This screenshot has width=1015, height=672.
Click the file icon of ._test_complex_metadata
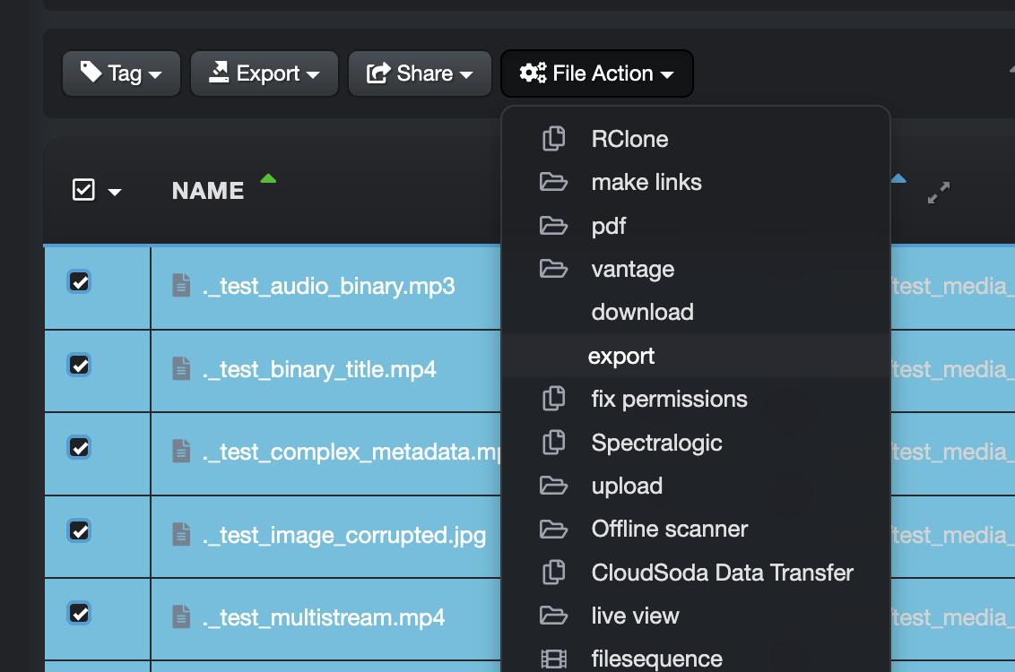pyautogui.click(x=181, y=451)
